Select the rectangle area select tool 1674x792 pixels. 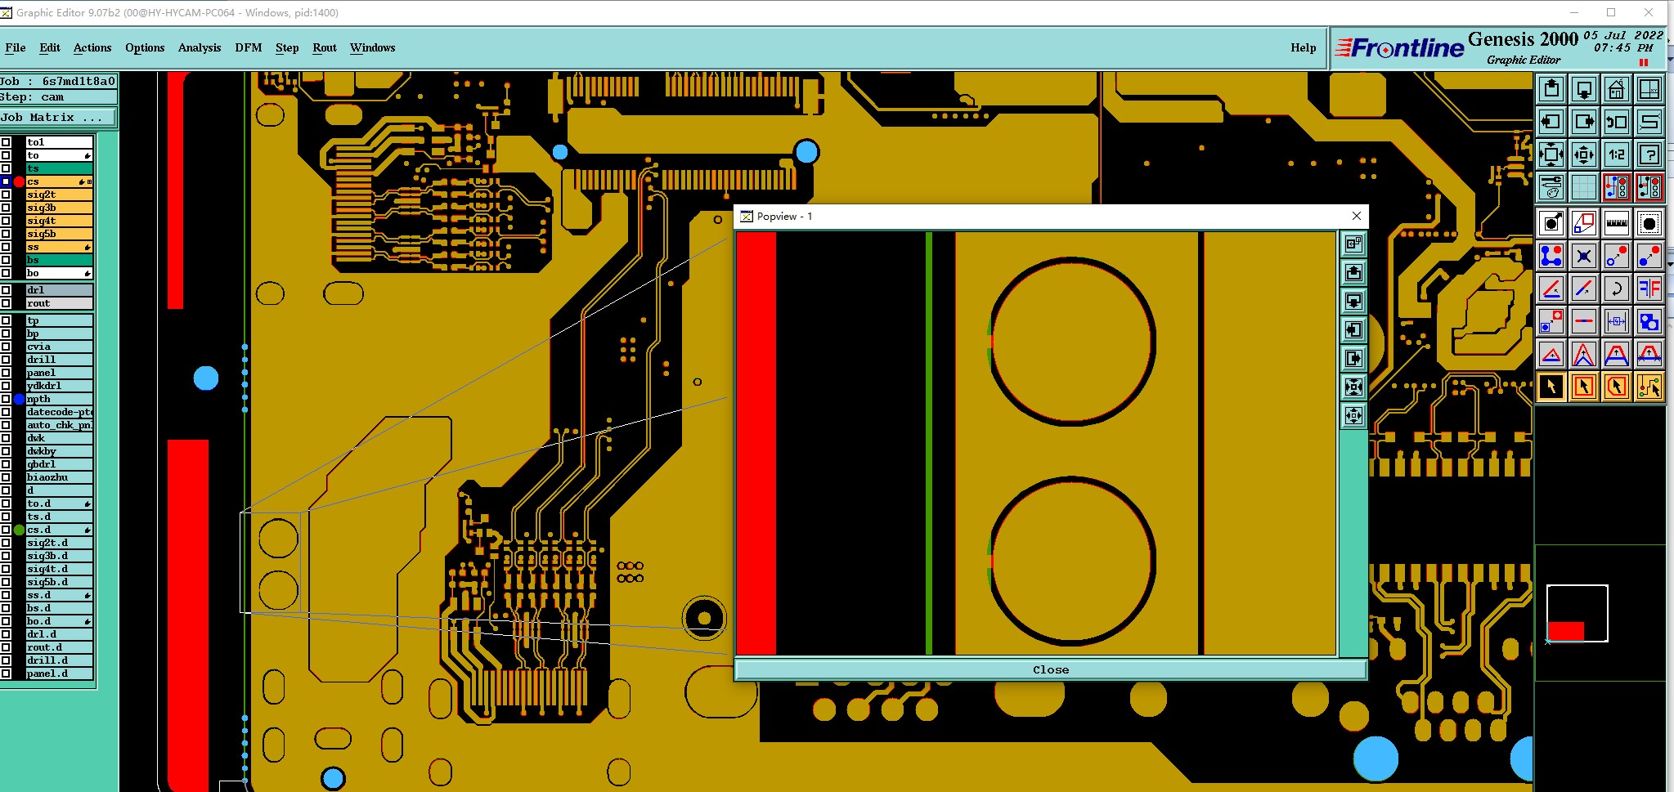[x=1584, y=387]
